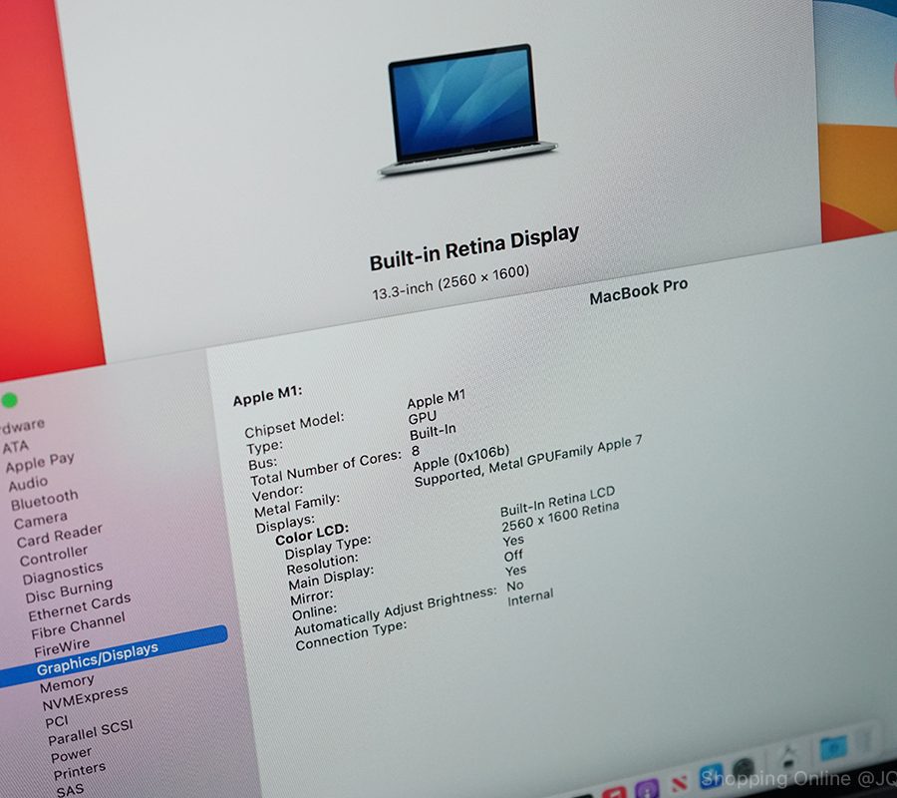
Task: Click the "2560 x 1600 Retina" value
Action: click(x=560, y=517)
